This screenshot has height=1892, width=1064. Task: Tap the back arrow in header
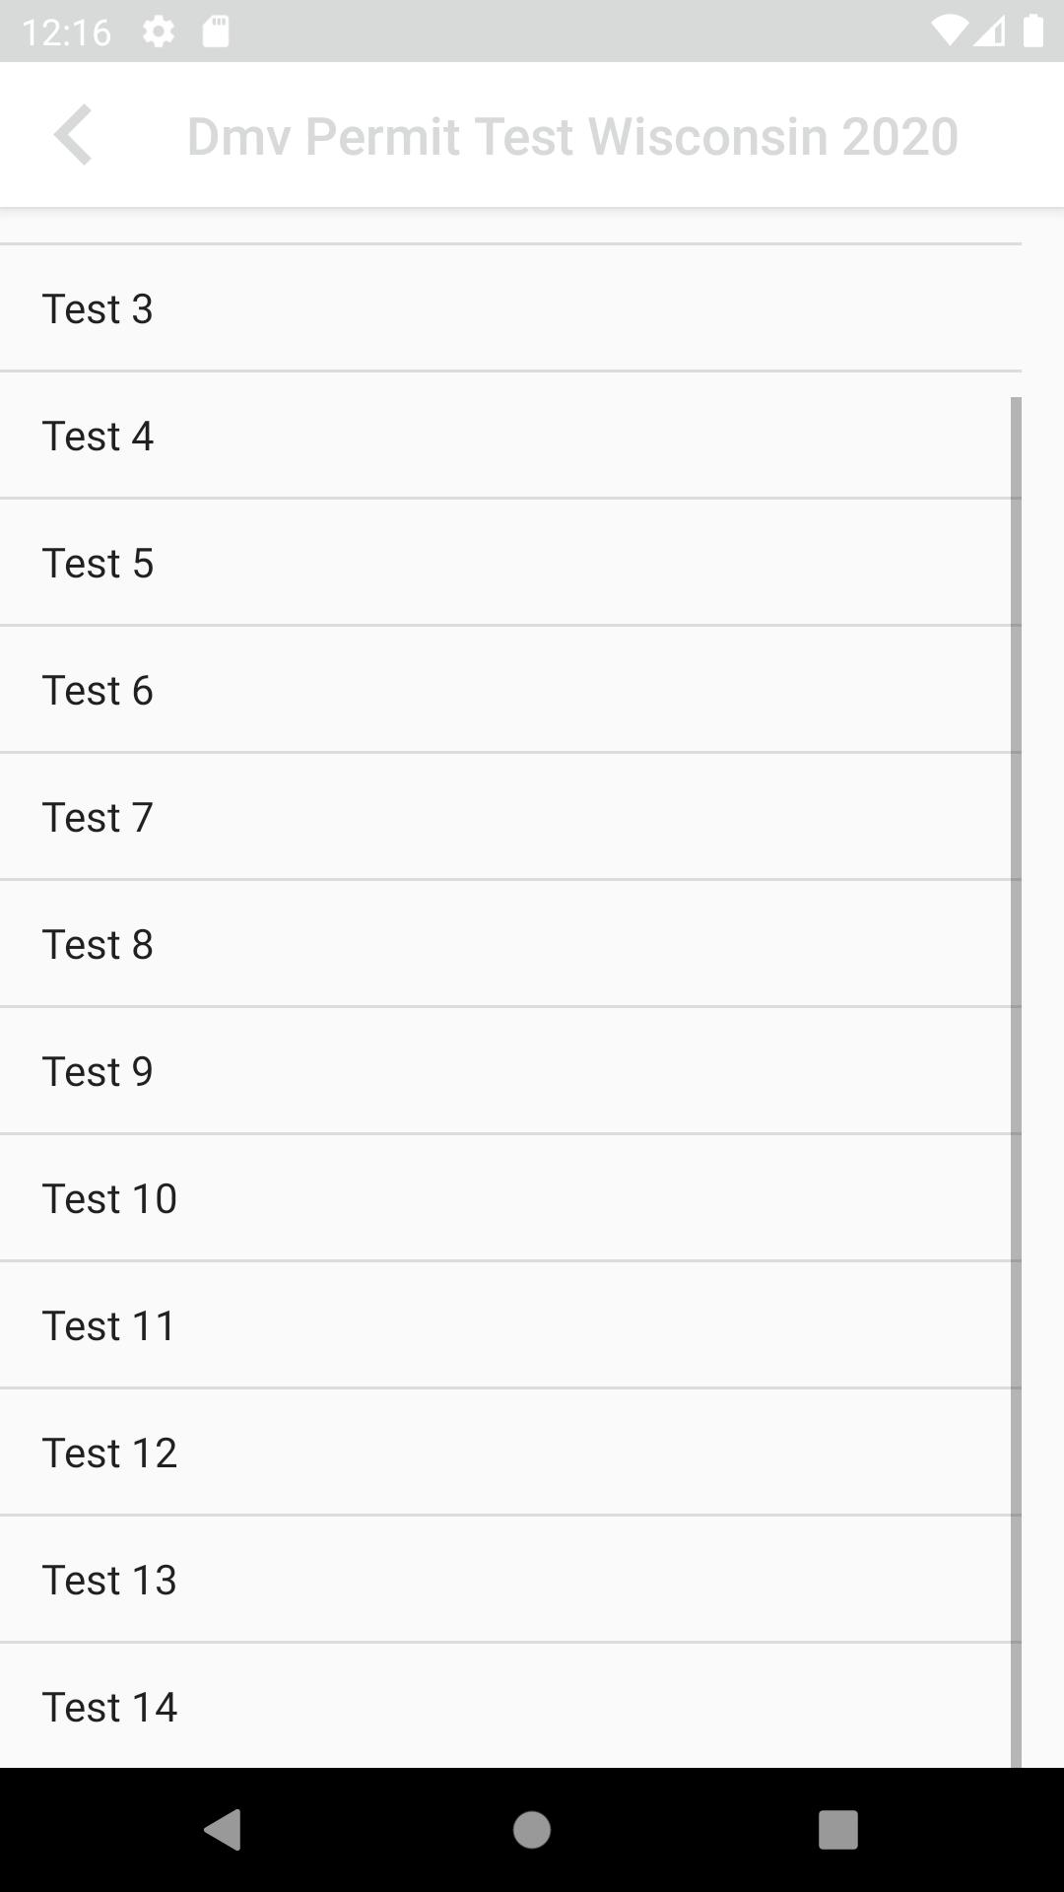73,135
